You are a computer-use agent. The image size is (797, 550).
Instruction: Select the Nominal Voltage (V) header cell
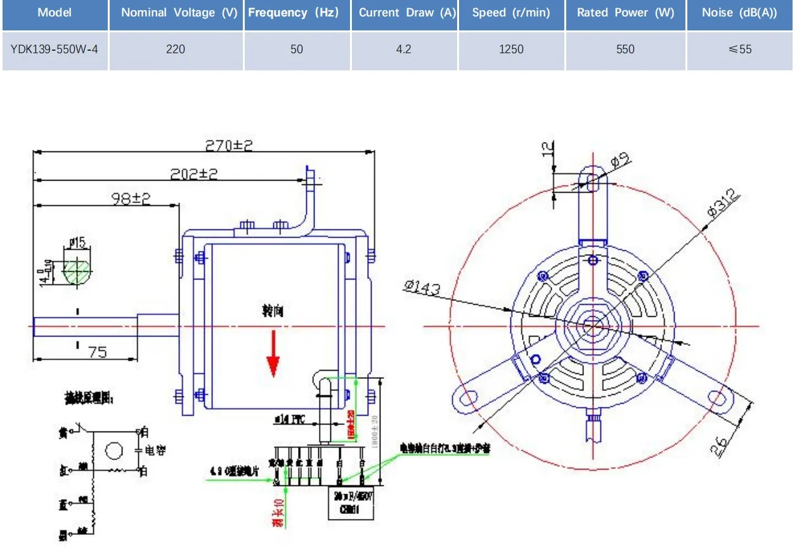tap(176, 13)
